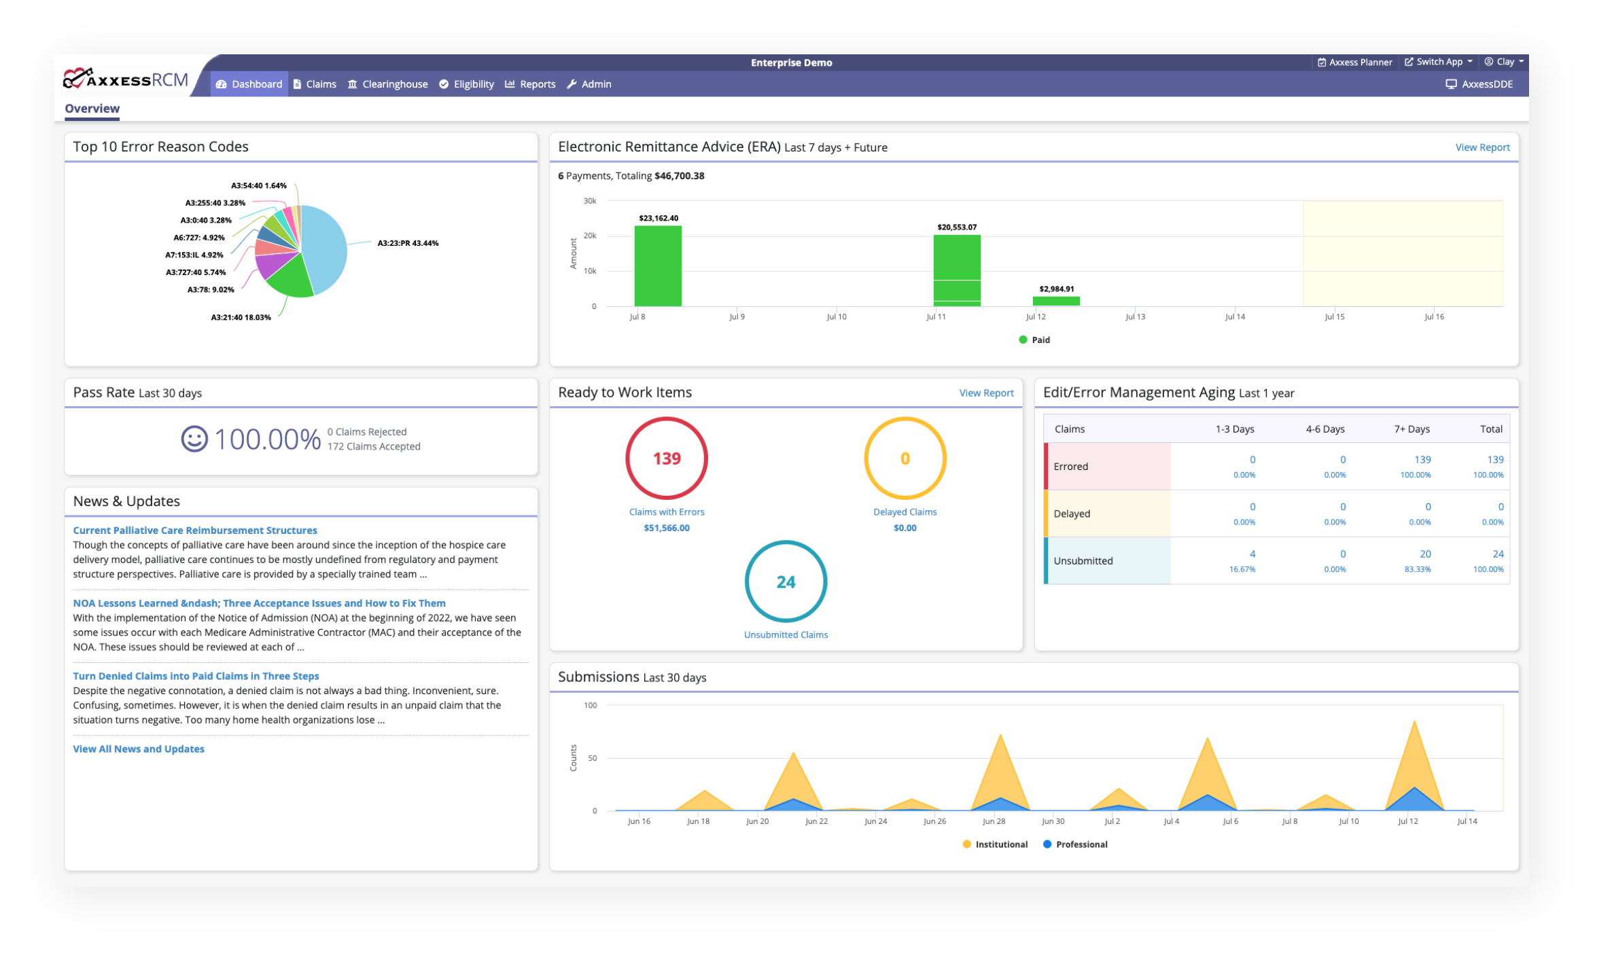Open the Eligibility menu
Viewport: 1597px width, 955px height.
coord(467,84)
